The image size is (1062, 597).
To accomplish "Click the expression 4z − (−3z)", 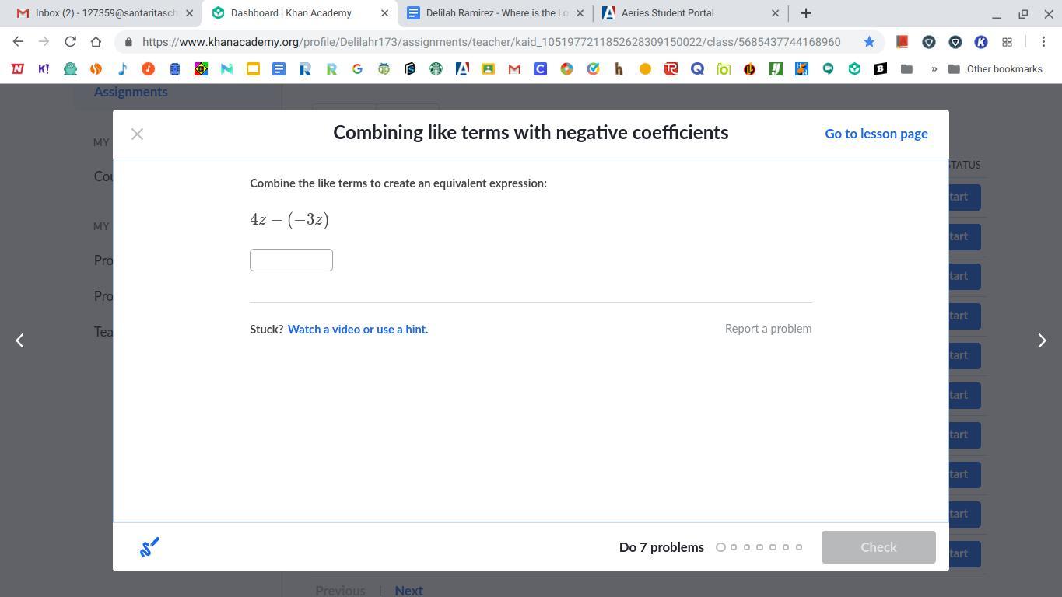I will [289, 220].
